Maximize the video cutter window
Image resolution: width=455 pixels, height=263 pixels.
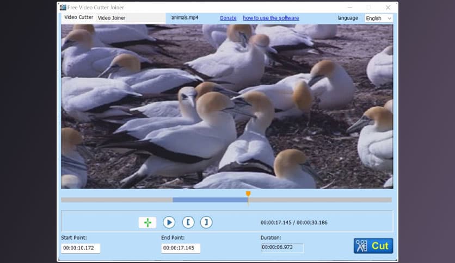pos(368,8)
